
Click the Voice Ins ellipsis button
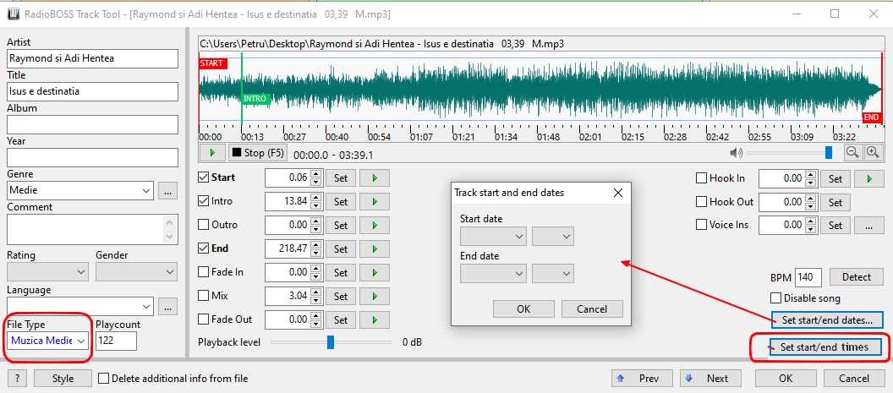[x=869, y=225]
